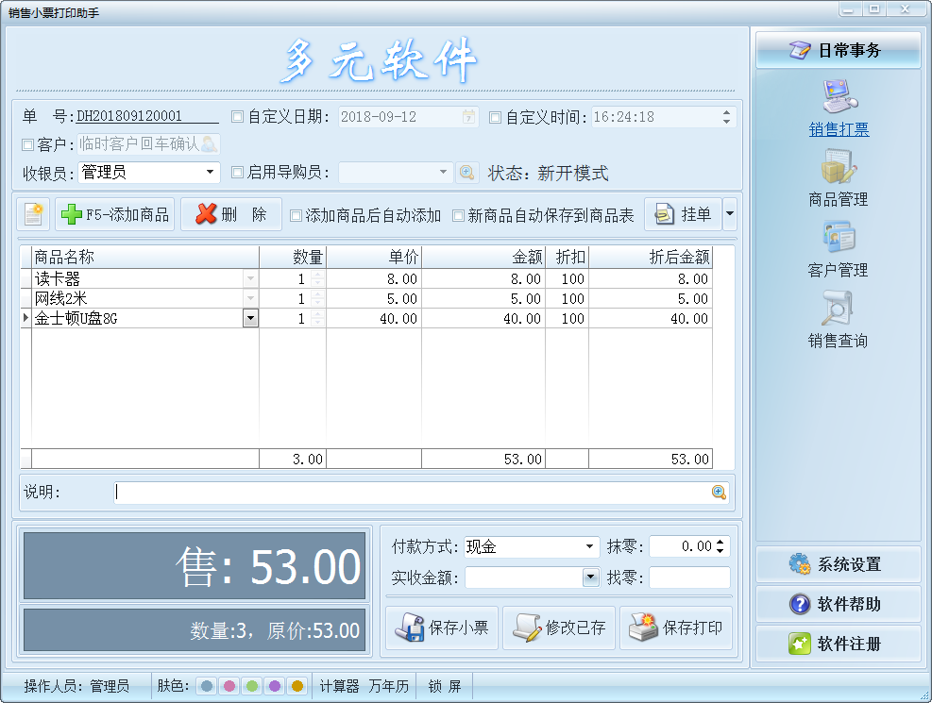Select row indicator of 金士顿U盘8G row
The image size is (932, 703).
click(x=26, y=318)
